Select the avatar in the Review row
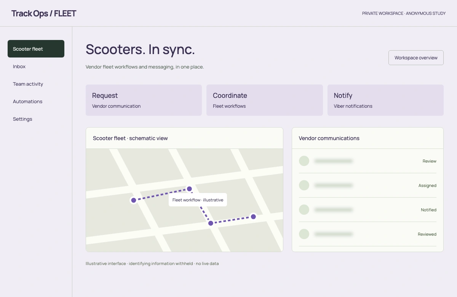The image size is (457, 297). pyautogui.click(x=304, y=161)
